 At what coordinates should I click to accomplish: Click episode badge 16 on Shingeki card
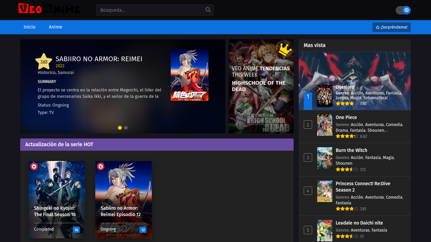[x=76, y=230]
